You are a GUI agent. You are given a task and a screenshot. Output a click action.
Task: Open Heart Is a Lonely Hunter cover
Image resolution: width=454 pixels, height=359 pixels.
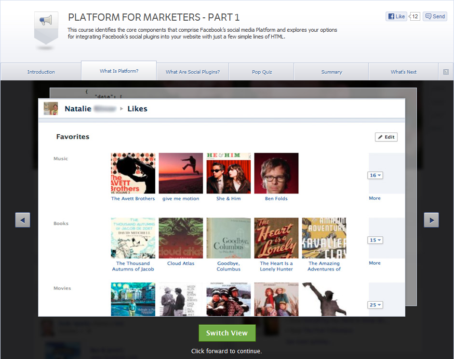[276, 238]
